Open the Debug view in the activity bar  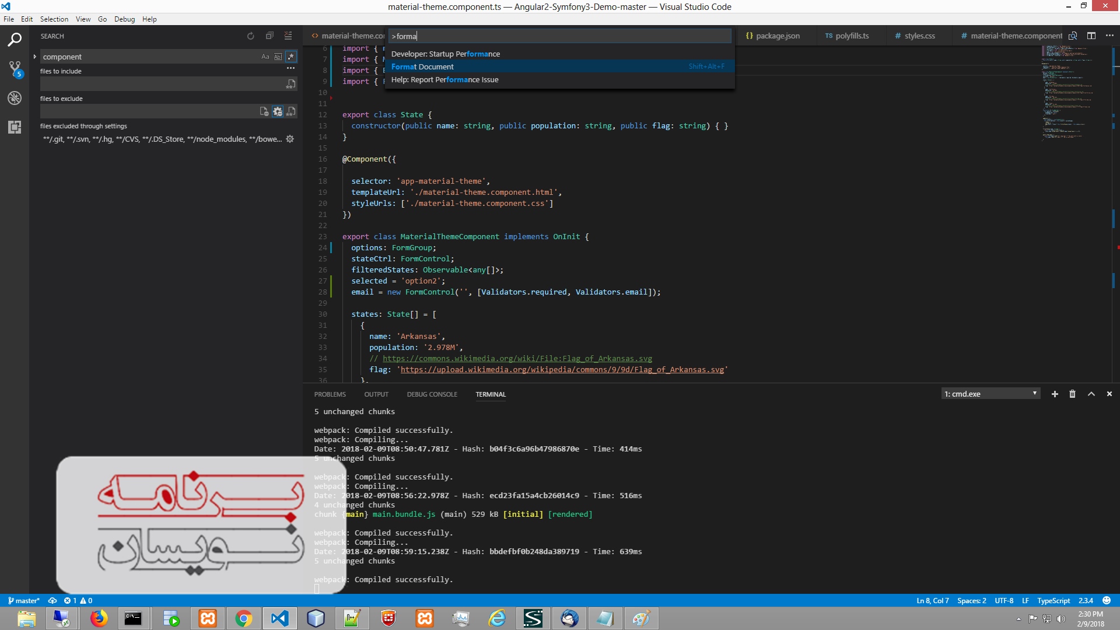14,97
